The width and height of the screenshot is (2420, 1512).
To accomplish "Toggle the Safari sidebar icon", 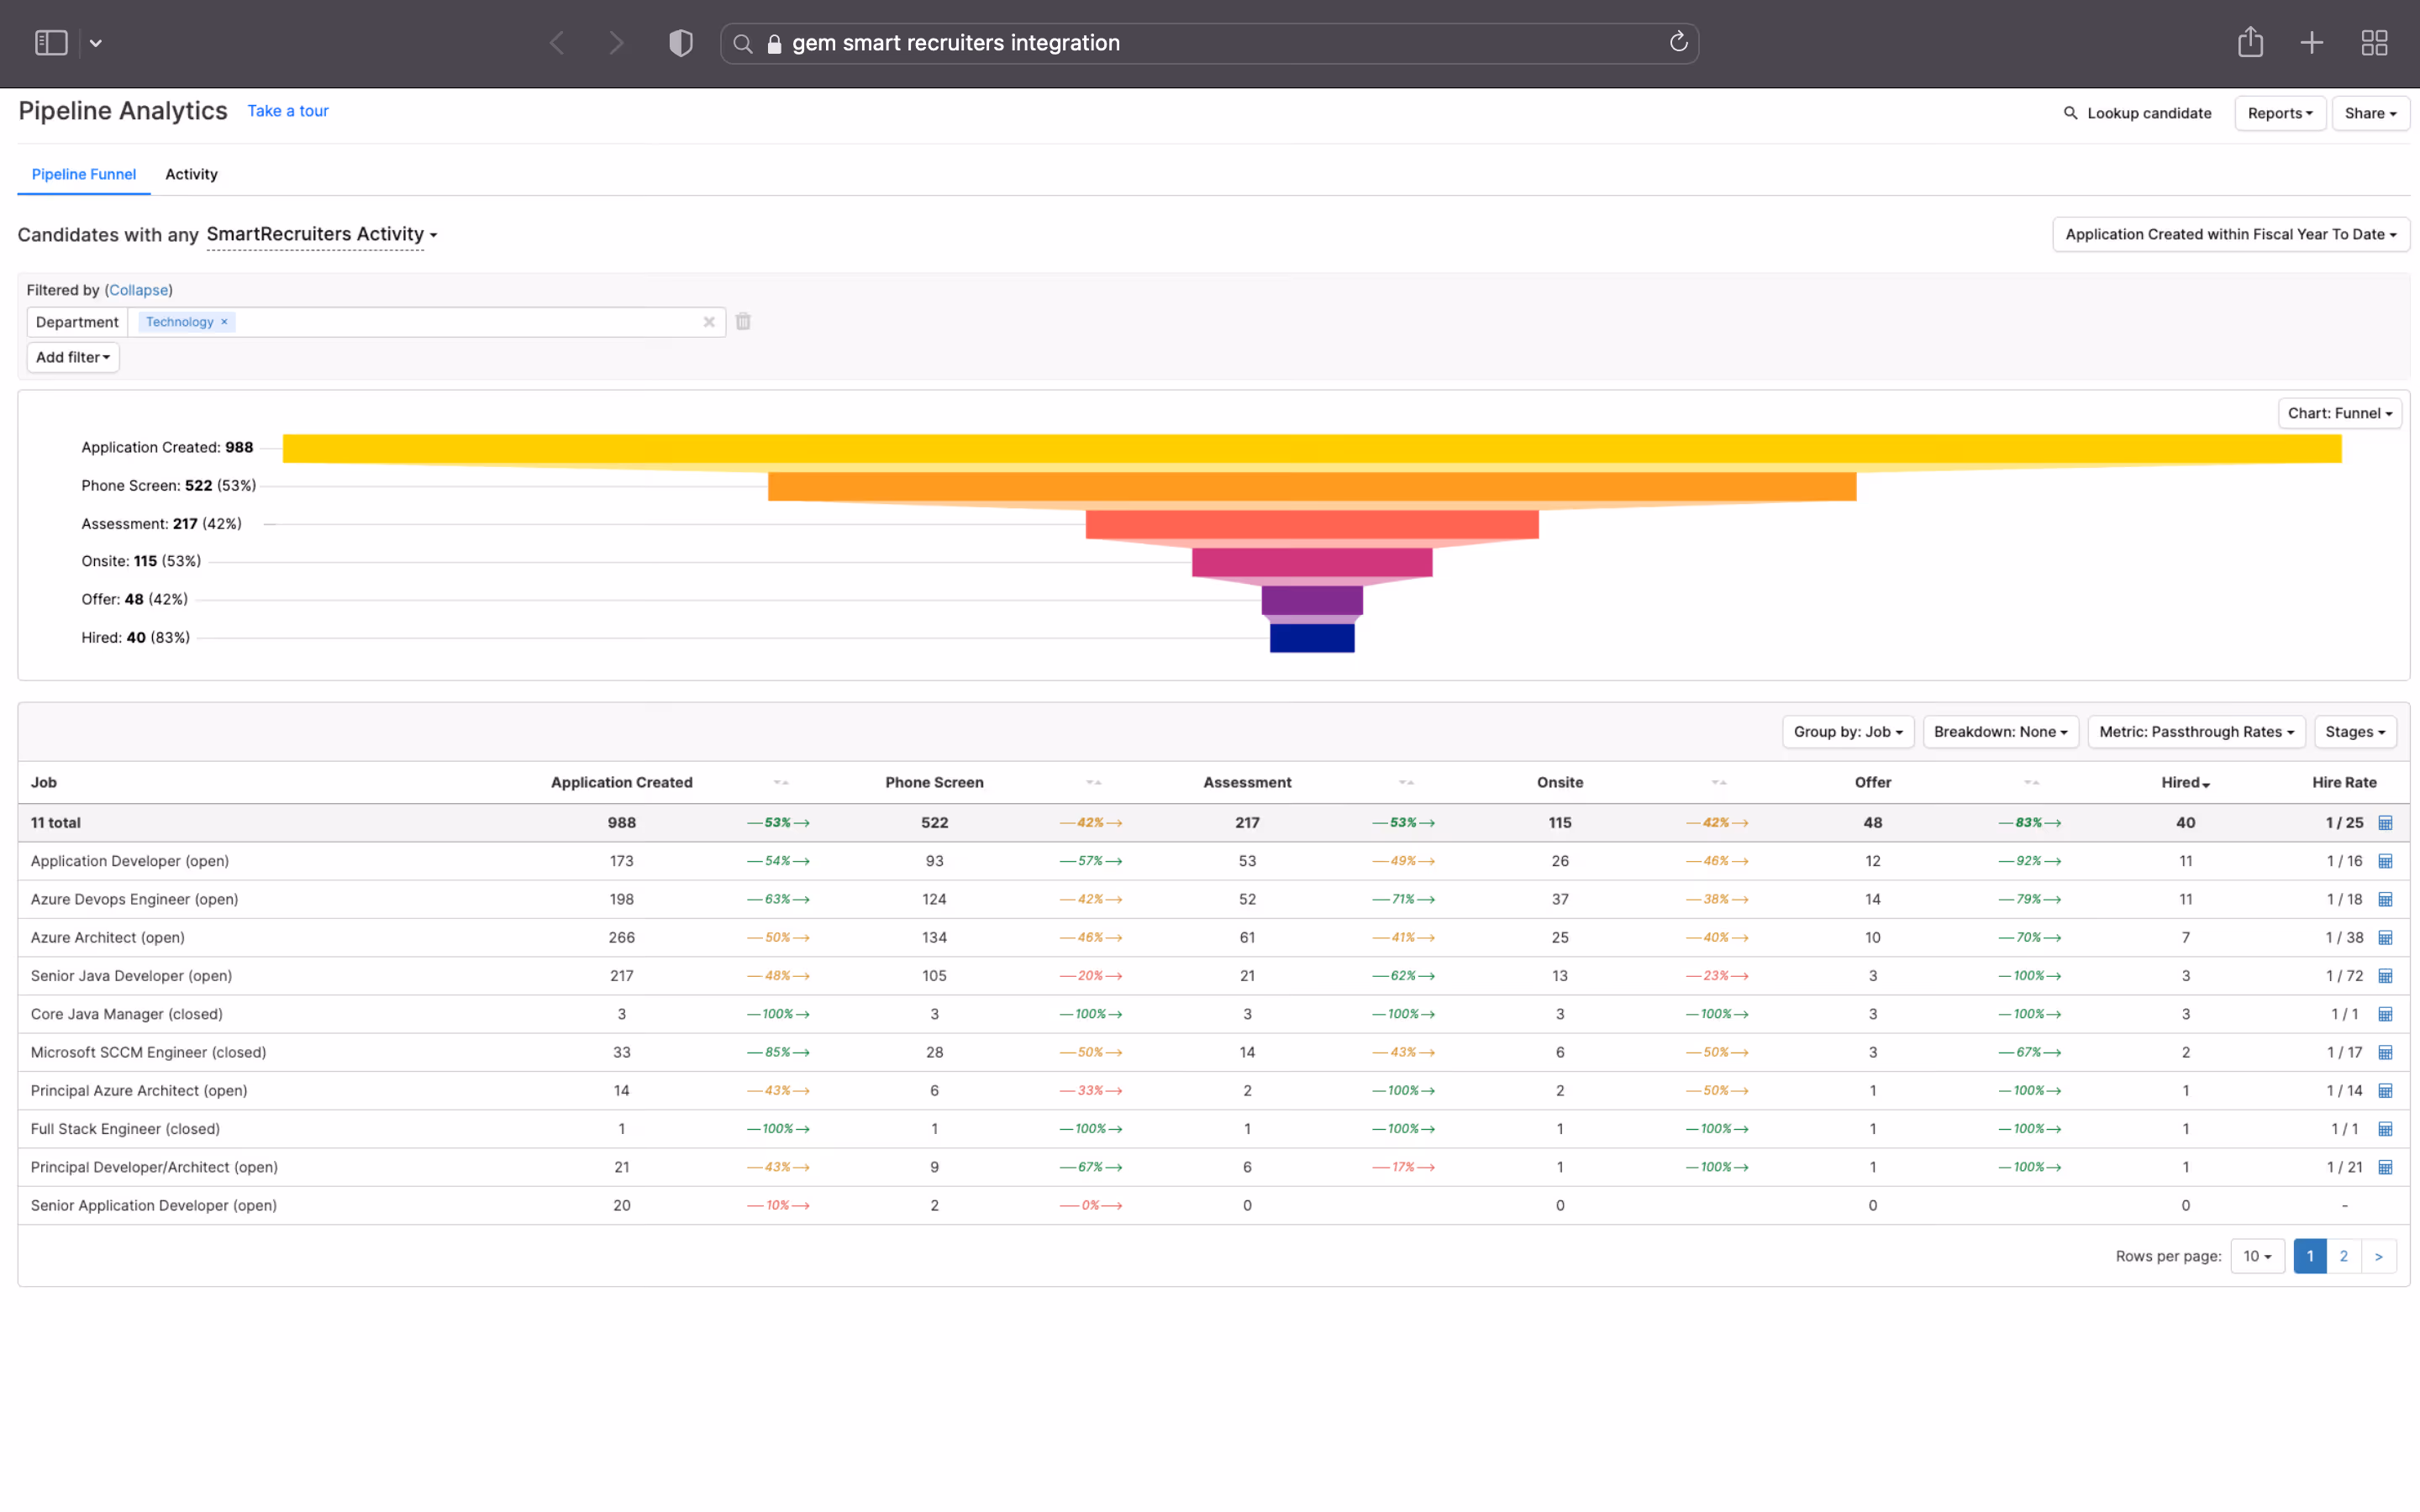I will coord(50,42).
